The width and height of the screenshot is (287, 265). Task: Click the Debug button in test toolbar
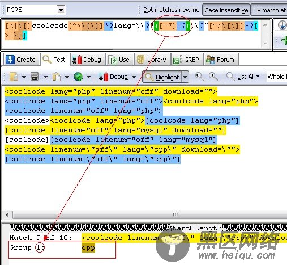[x=114, y=77]
